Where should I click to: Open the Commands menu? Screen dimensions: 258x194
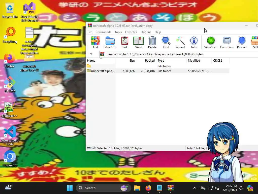tap(103, 32)
